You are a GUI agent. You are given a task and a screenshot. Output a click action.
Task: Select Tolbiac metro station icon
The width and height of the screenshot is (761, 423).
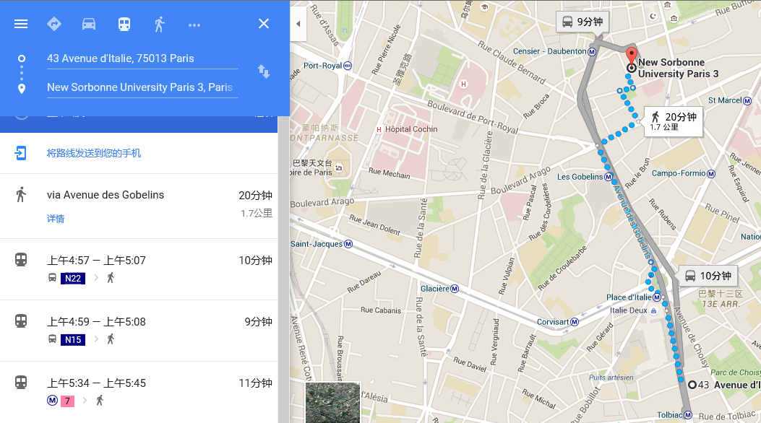688,415
